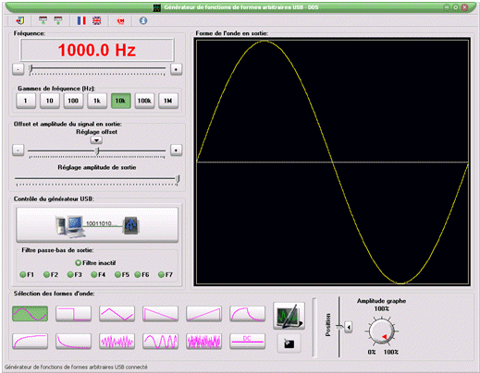This screenshot has height=373, width=480.
Task: Open the waveform editor icon
Action: coord(289,316)
